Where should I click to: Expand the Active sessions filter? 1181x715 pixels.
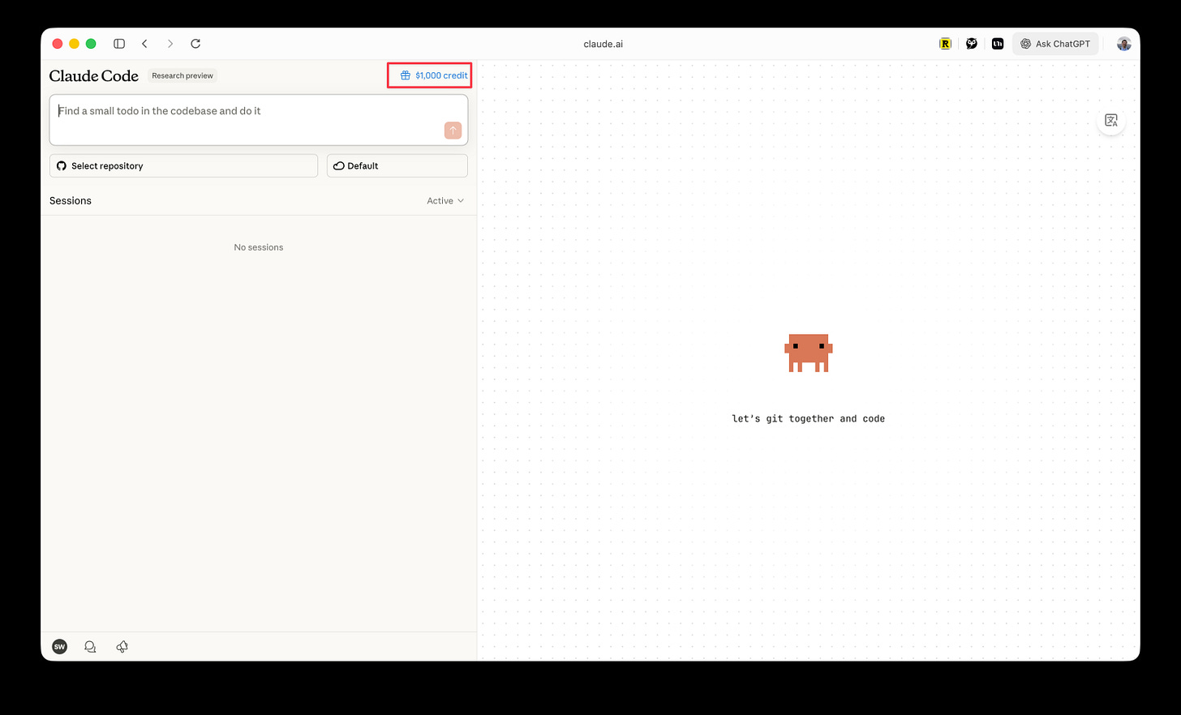445,201
